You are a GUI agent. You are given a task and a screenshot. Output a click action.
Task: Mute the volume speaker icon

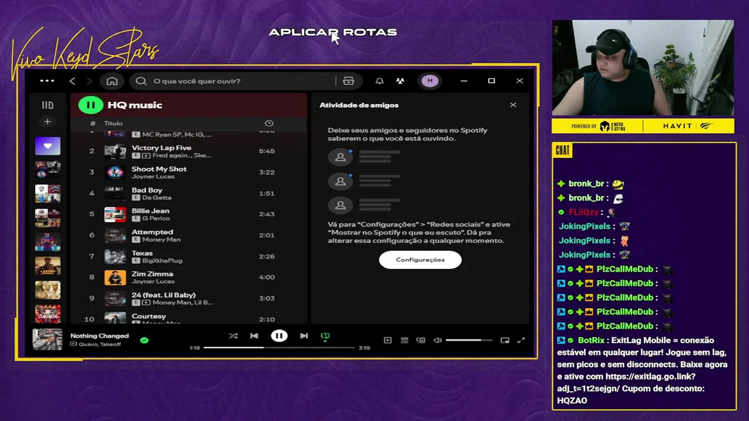pyautogui.click(x=437, y=340)
